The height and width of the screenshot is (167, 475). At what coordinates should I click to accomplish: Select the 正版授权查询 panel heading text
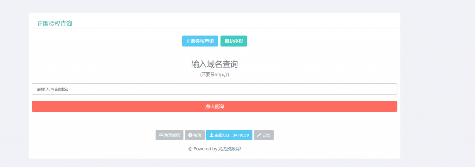55,24
